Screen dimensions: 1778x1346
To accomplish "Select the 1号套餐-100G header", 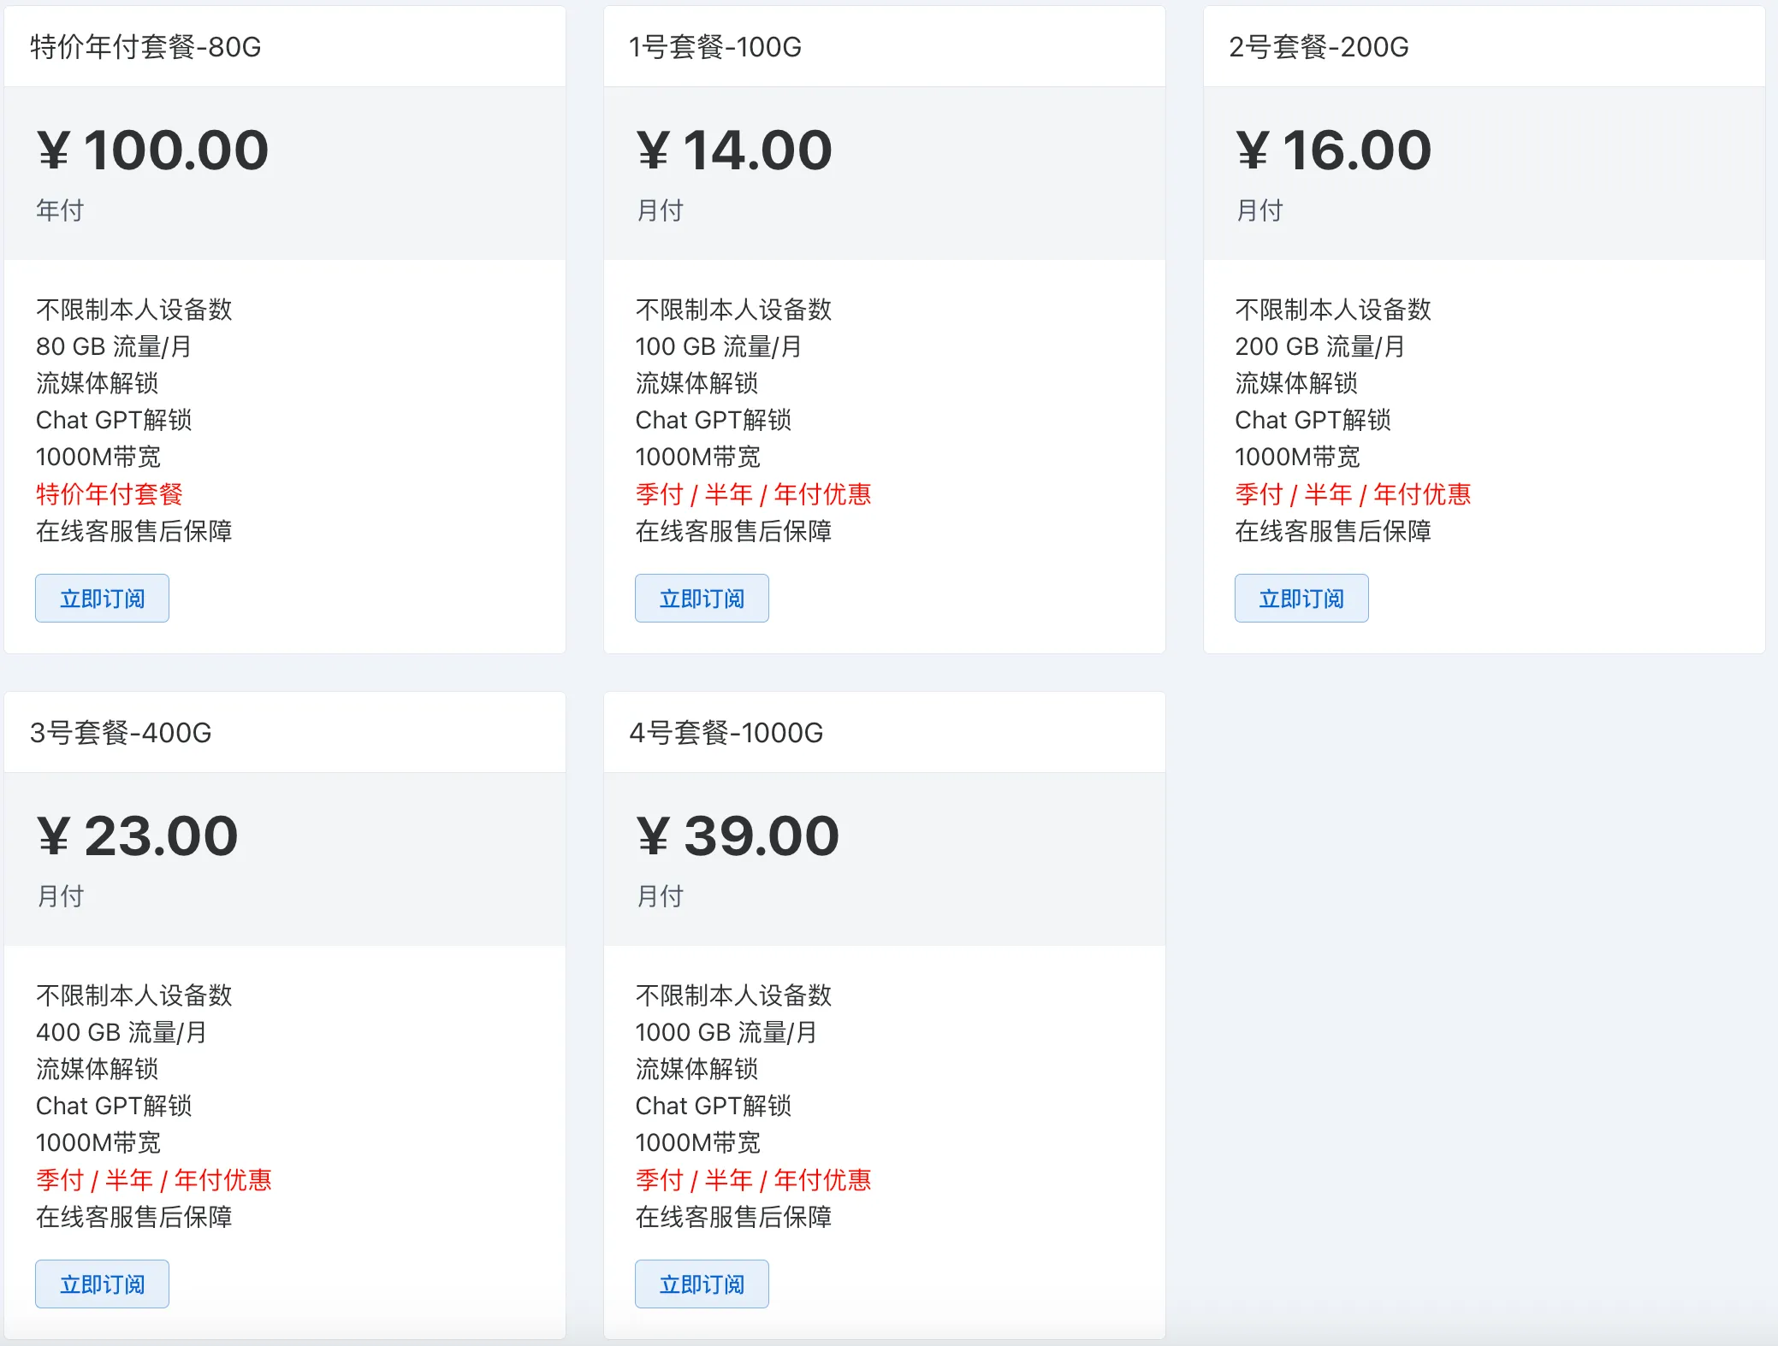I will coord(715,47).
